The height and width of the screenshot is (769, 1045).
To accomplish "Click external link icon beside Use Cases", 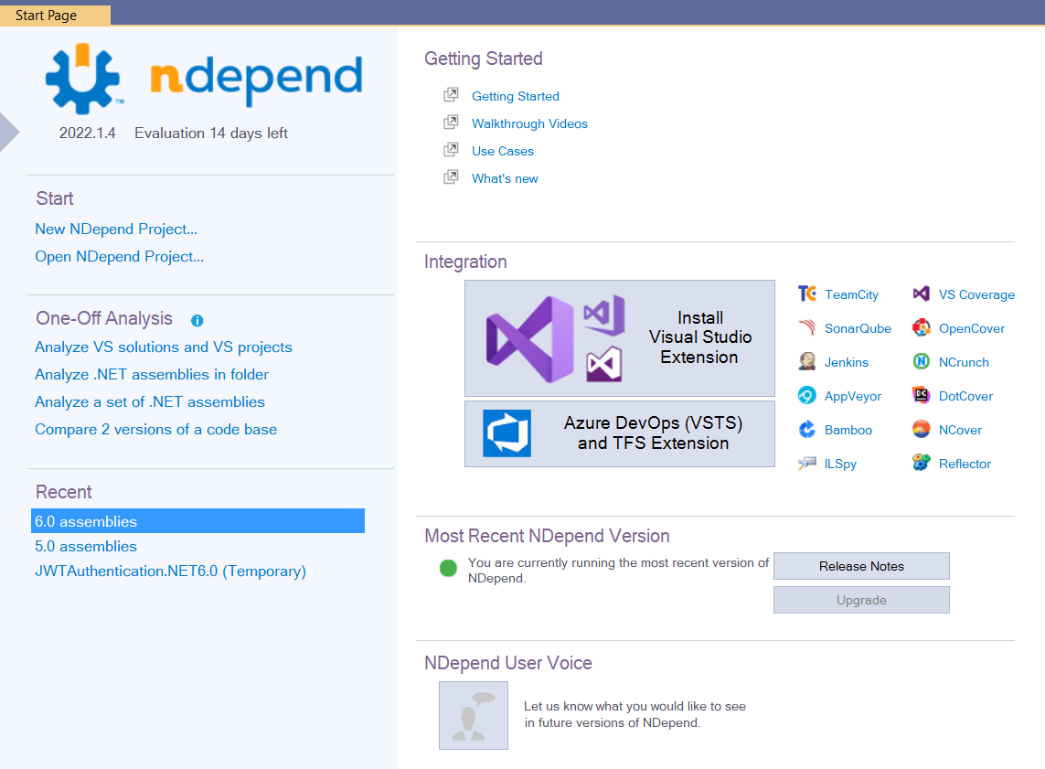I will (452, 150).
